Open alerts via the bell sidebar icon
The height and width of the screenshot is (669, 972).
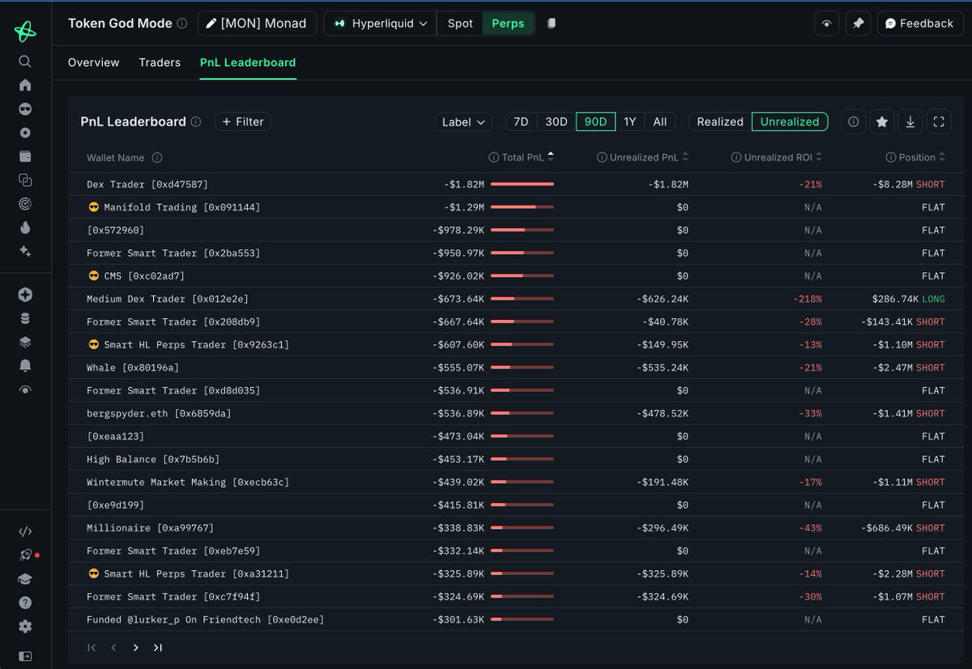pyautogui.click(x=25, y=366)
